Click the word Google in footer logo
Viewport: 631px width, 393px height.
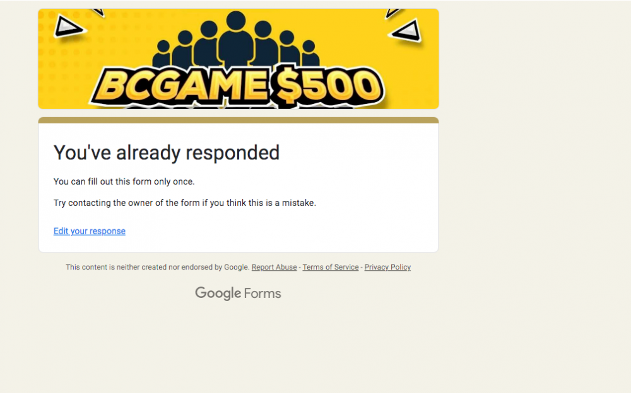pos(218,293)
